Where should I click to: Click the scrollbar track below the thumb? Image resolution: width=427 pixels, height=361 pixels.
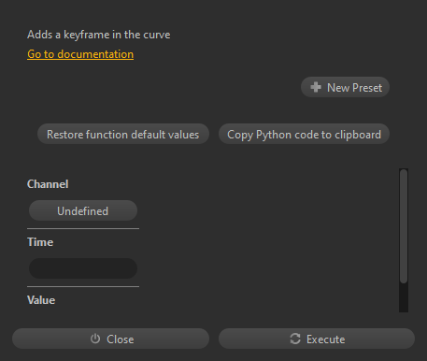tap(404, 297)
